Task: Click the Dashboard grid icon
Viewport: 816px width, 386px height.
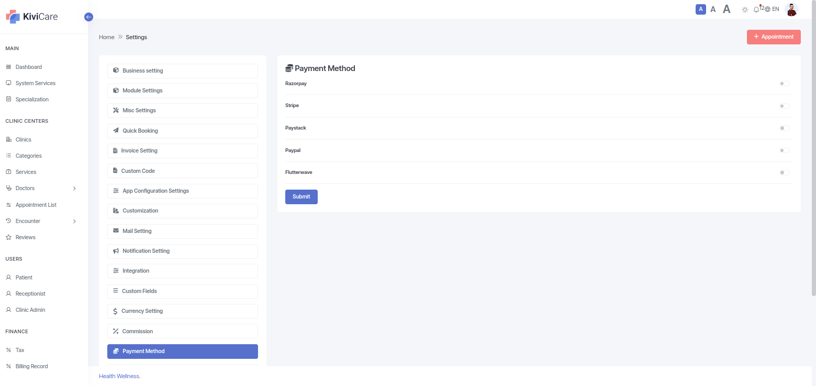Action: coord(8,67)
